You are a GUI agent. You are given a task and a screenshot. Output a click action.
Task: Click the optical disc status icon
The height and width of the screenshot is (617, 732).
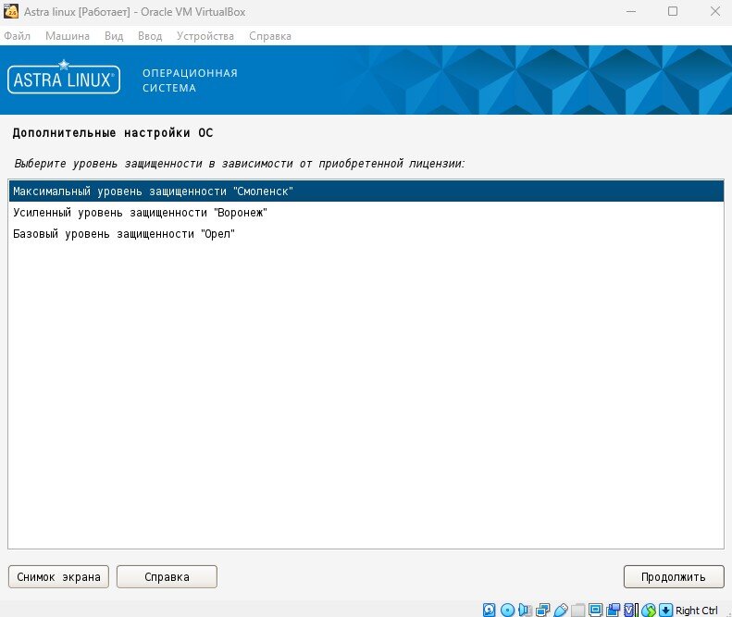point(507,610)
